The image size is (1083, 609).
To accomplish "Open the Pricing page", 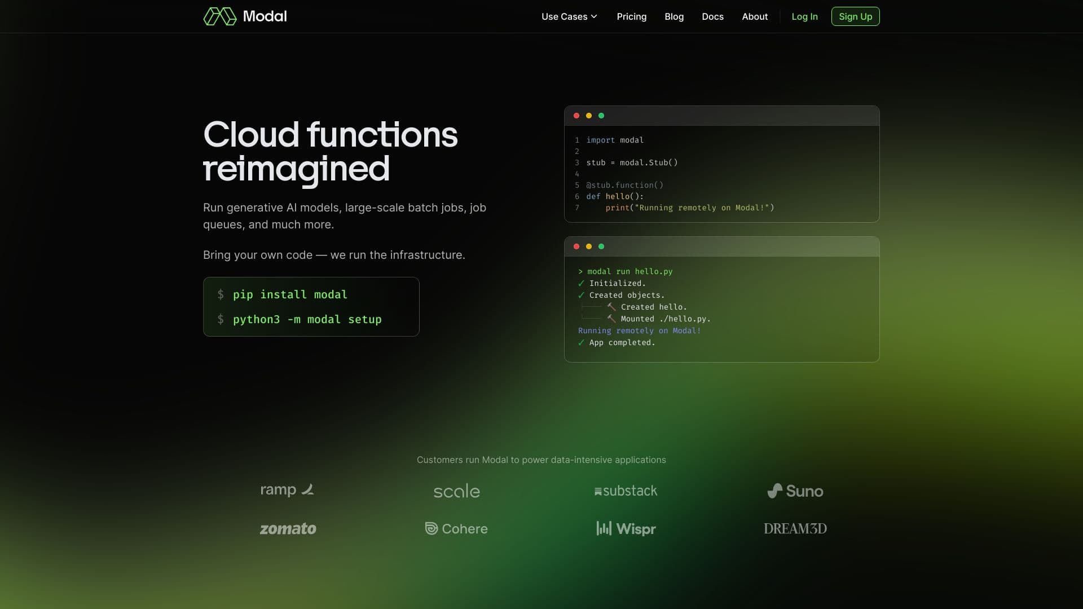I will pyautogui.click(x=632, y=16).
